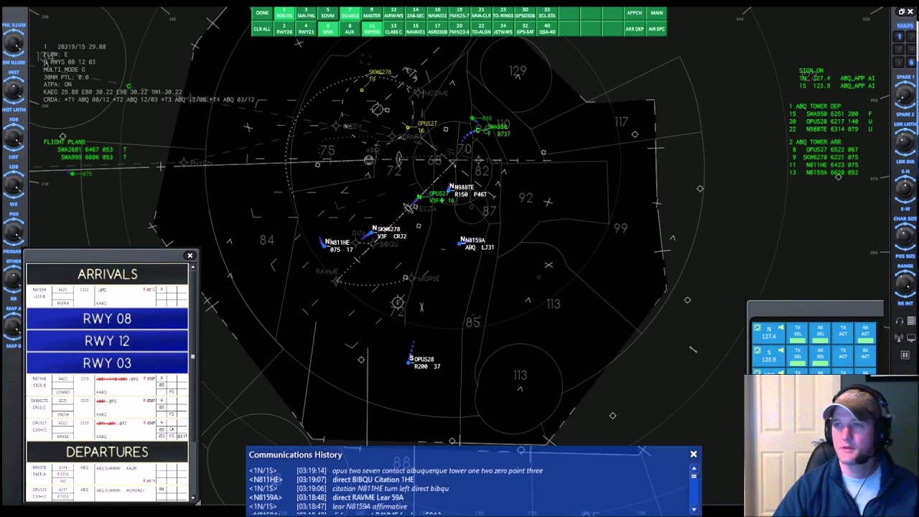
Task: Click the monitor icon in right panel
Action: (x=911, y=337)
